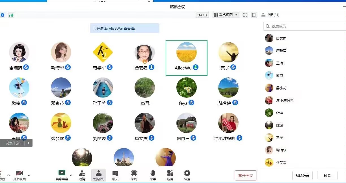Open the 应用 apps icon
Image resolution: width=346 pixels, height=183 pixels.
point(170,173)
